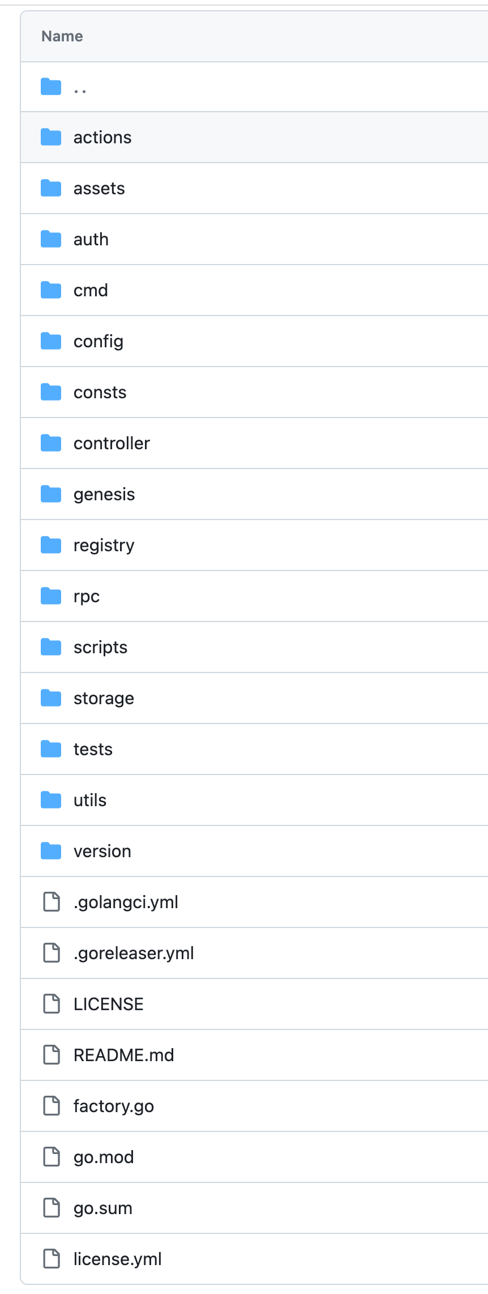This screenshot has height=1294, width=488.
Task: Open the .goreleaser.yml file
Action: pos(134,953)
